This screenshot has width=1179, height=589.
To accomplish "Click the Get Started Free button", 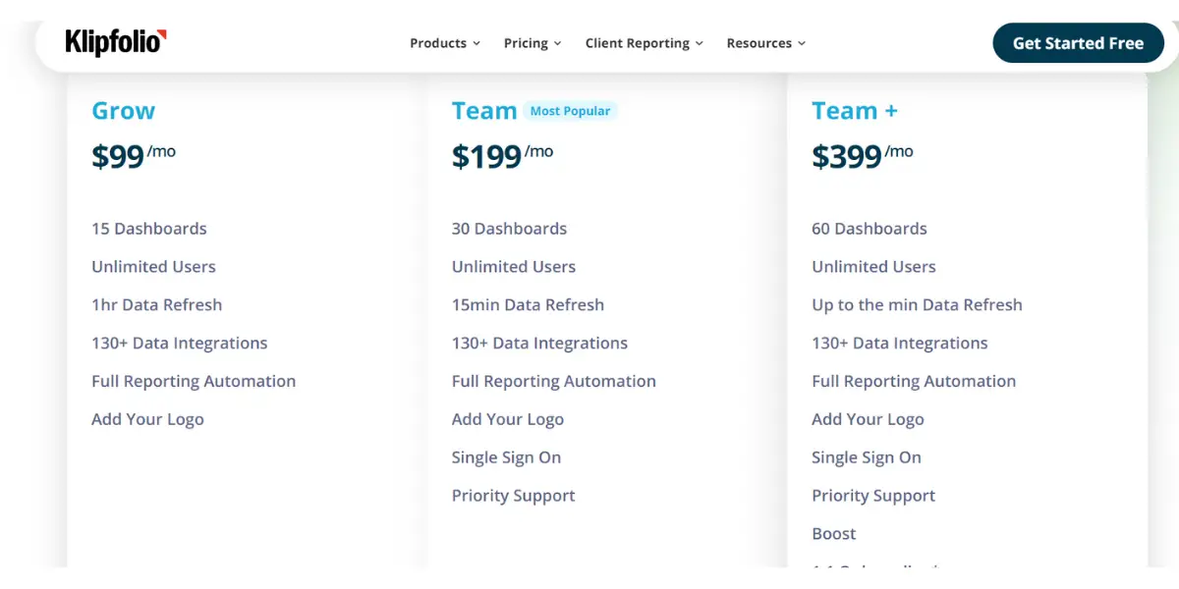I will pyautogui.click(x=1078, y=43).
